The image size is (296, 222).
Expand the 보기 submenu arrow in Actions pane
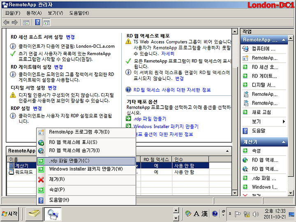pos(284,122)
